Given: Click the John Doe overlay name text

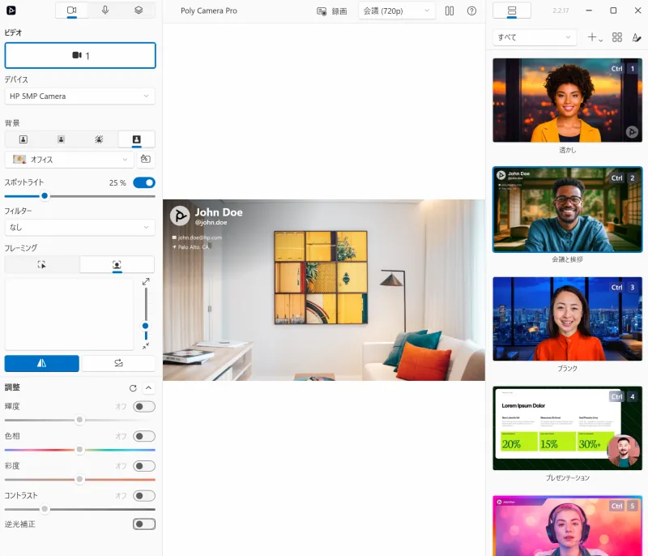Looking at the screenshot, I should click(219, 212).
